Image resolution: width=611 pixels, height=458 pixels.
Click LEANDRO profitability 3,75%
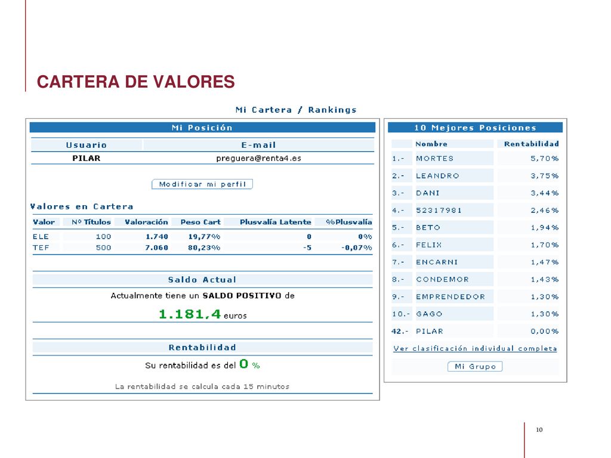point(544,176)
